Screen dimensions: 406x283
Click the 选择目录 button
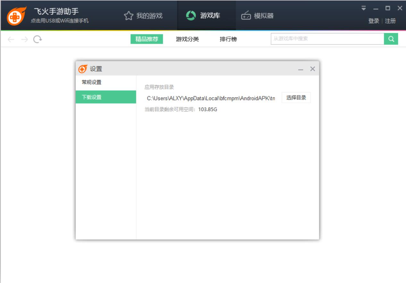coord(296,98)
